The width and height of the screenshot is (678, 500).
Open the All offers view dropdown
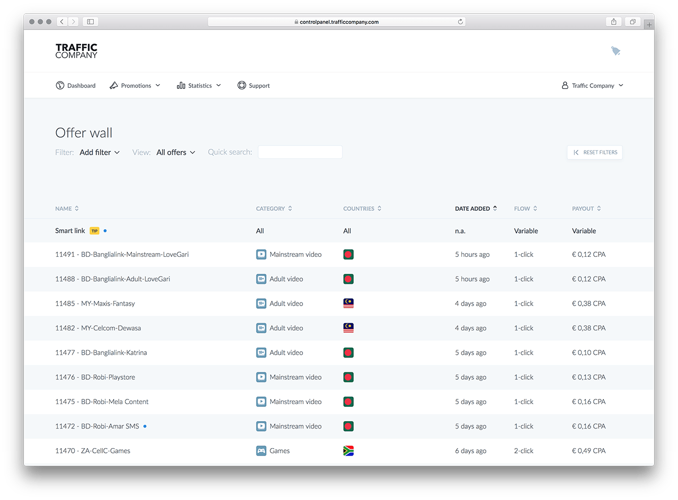[x=176, y=152]
